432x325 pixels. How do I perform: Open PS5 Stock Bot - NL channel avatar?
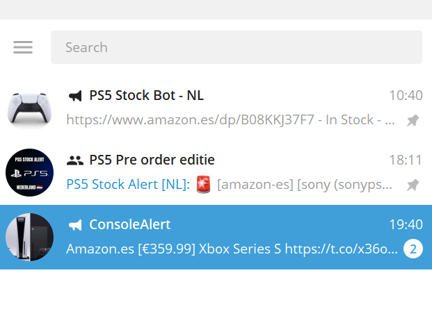point(29,108)
